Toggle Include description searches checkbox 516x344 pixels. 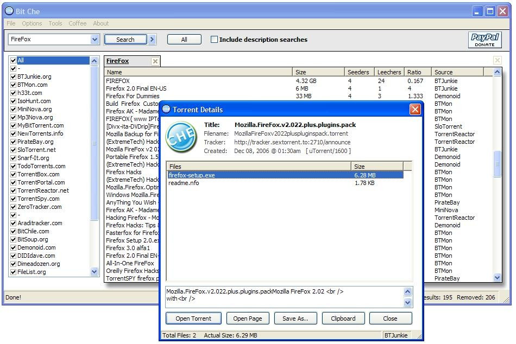pos(214,40)
